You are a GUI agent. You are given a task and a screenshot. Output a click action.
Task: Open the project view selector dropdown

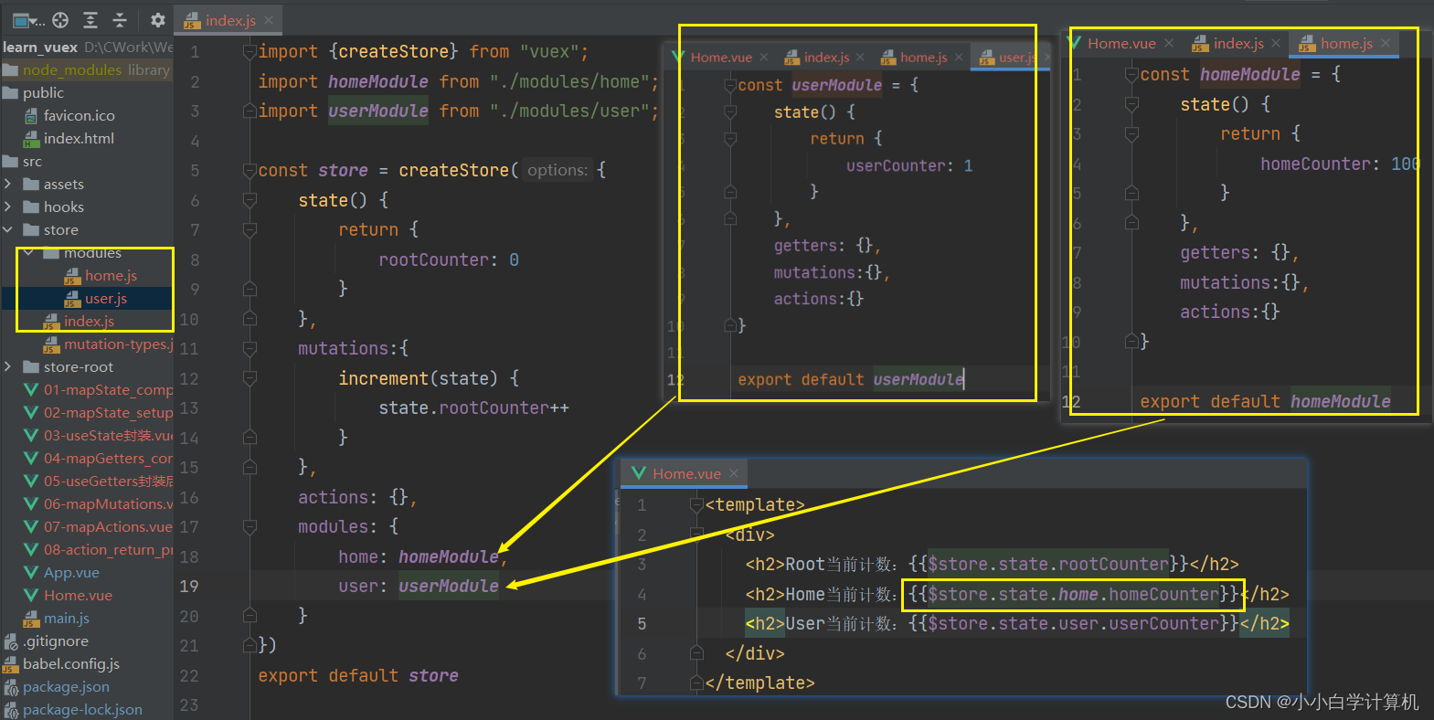tap(27, 19)
